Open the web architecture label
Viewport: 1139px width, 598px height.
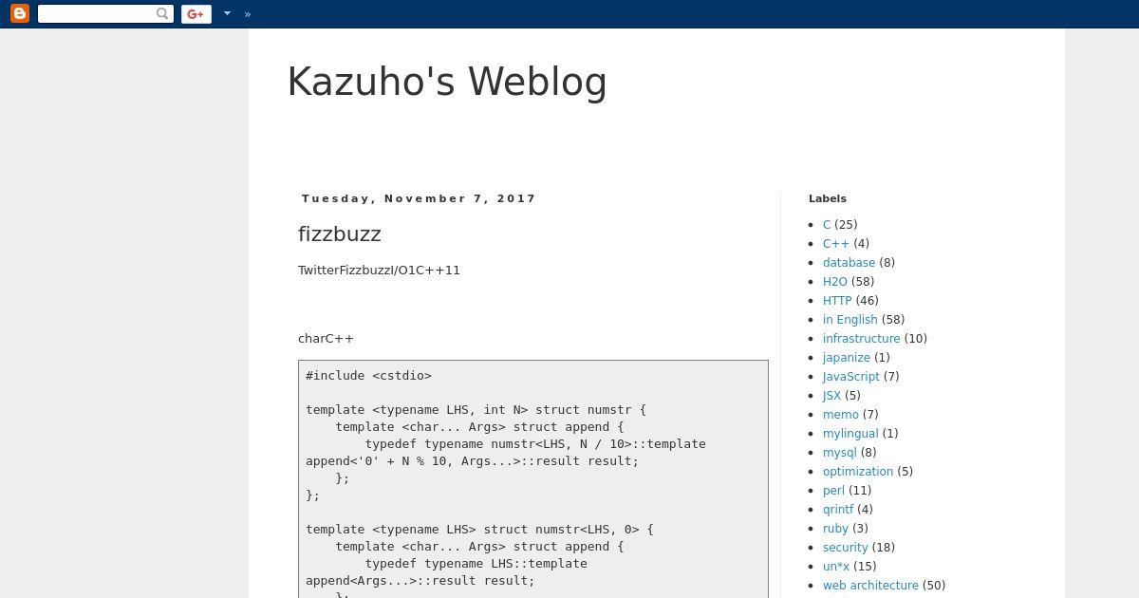click(x=870, y=586)
